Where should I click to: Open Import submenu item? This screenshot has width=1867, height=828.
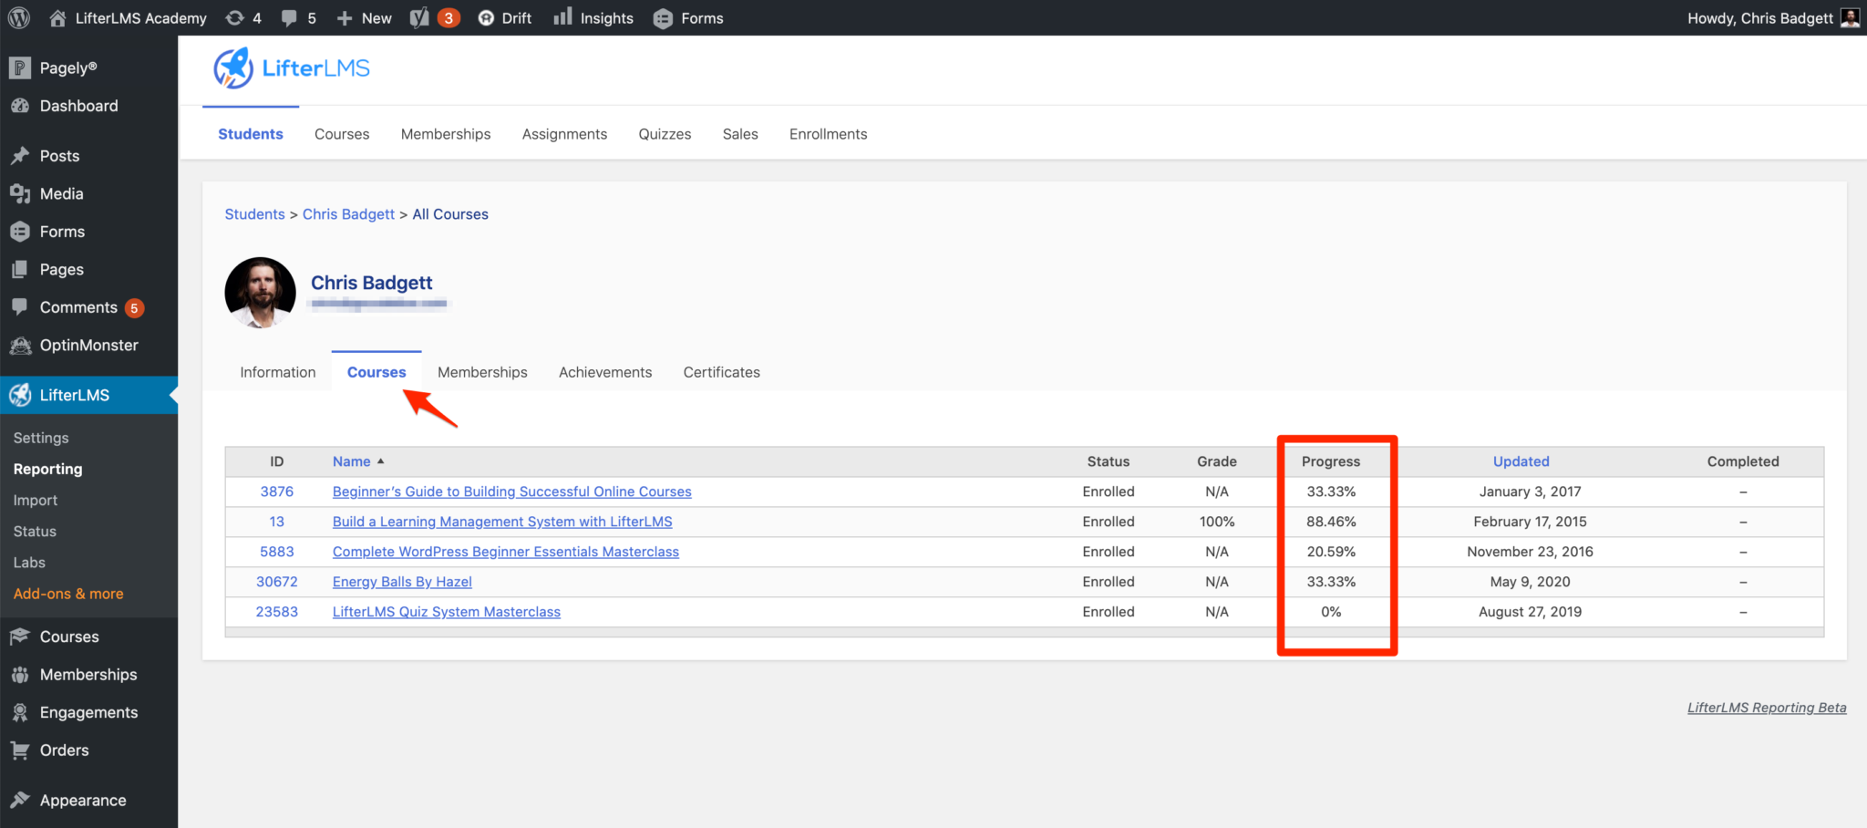tap(36, 501)
